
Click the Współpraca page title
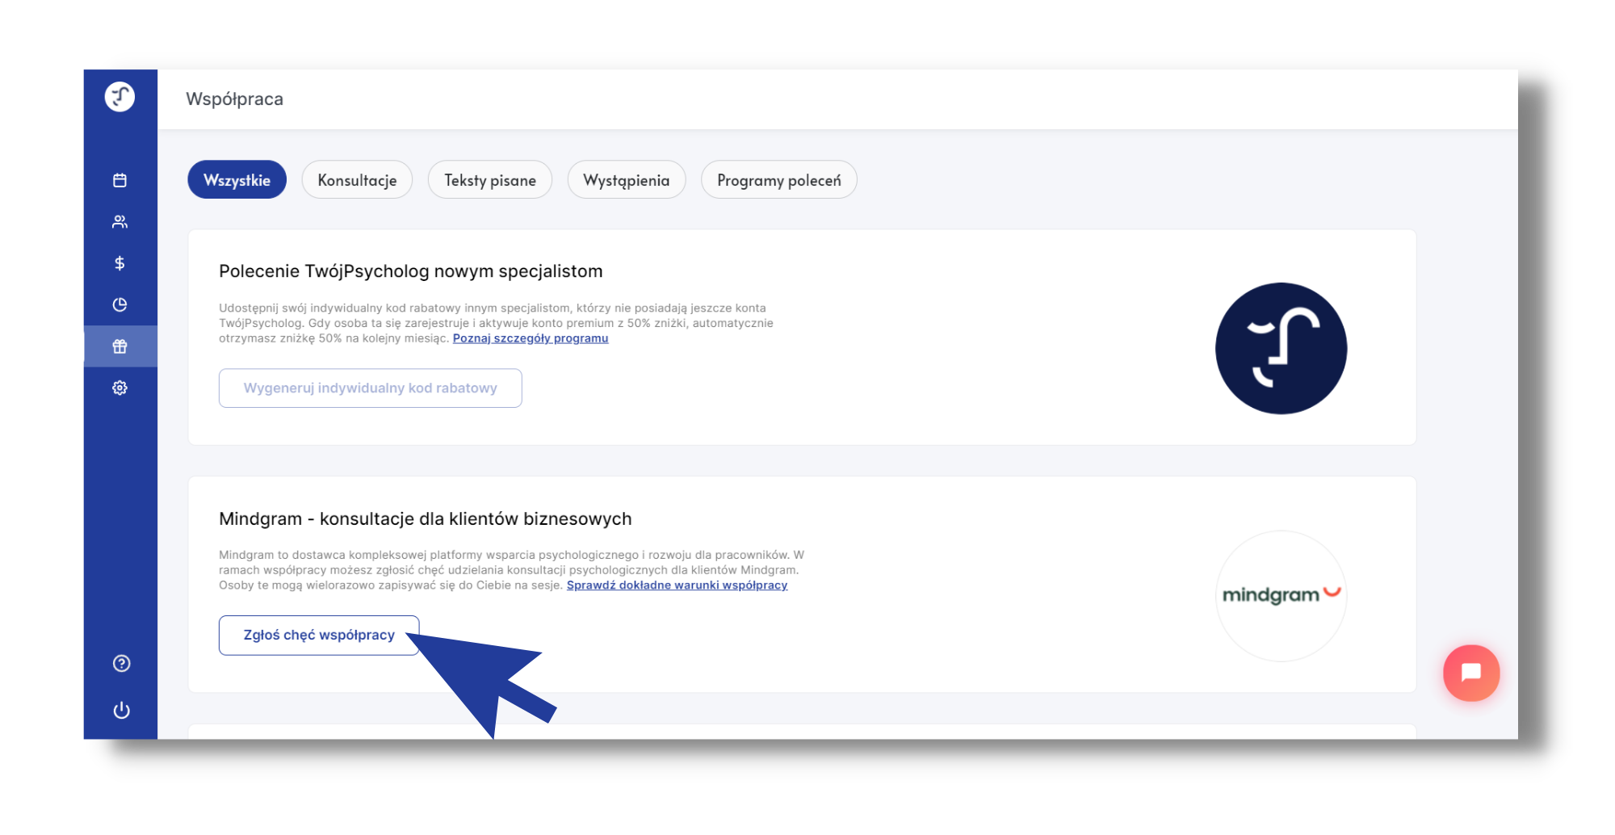point(235,99)
